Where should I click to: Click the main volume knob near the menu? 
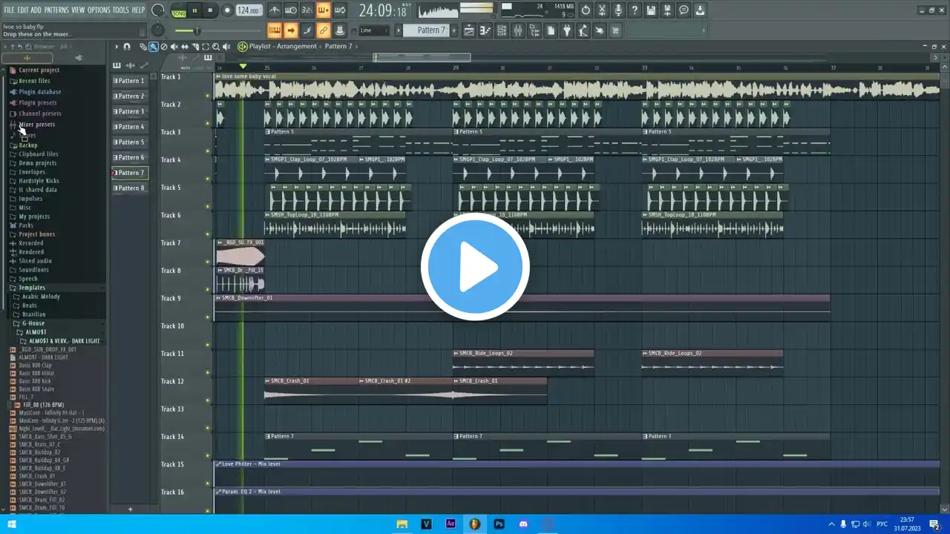click(x=158, y=10)
